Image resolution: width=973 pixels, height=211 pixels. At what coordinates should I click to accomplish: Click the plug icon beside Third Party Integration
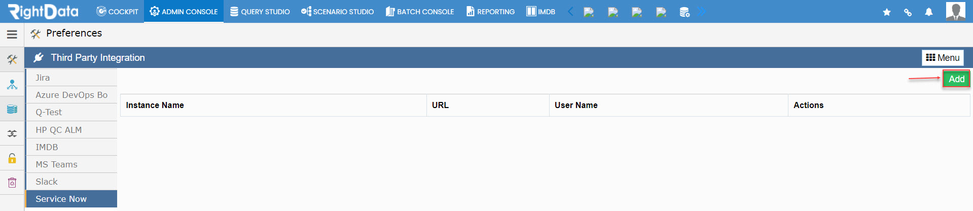[39, 58]
